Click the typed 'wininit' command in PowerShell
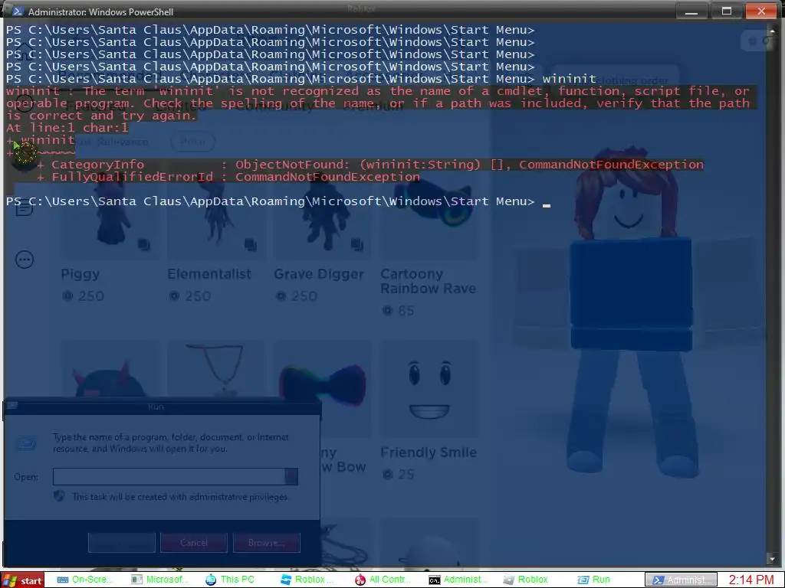The width and height of the screenshot is (785, 588). click(570, 79)
